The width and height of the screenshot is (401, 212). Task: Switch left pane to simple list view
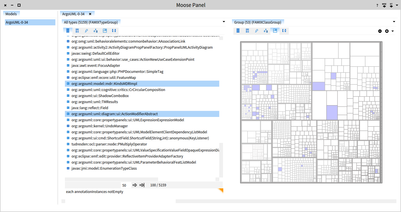(x=68, y=31)
